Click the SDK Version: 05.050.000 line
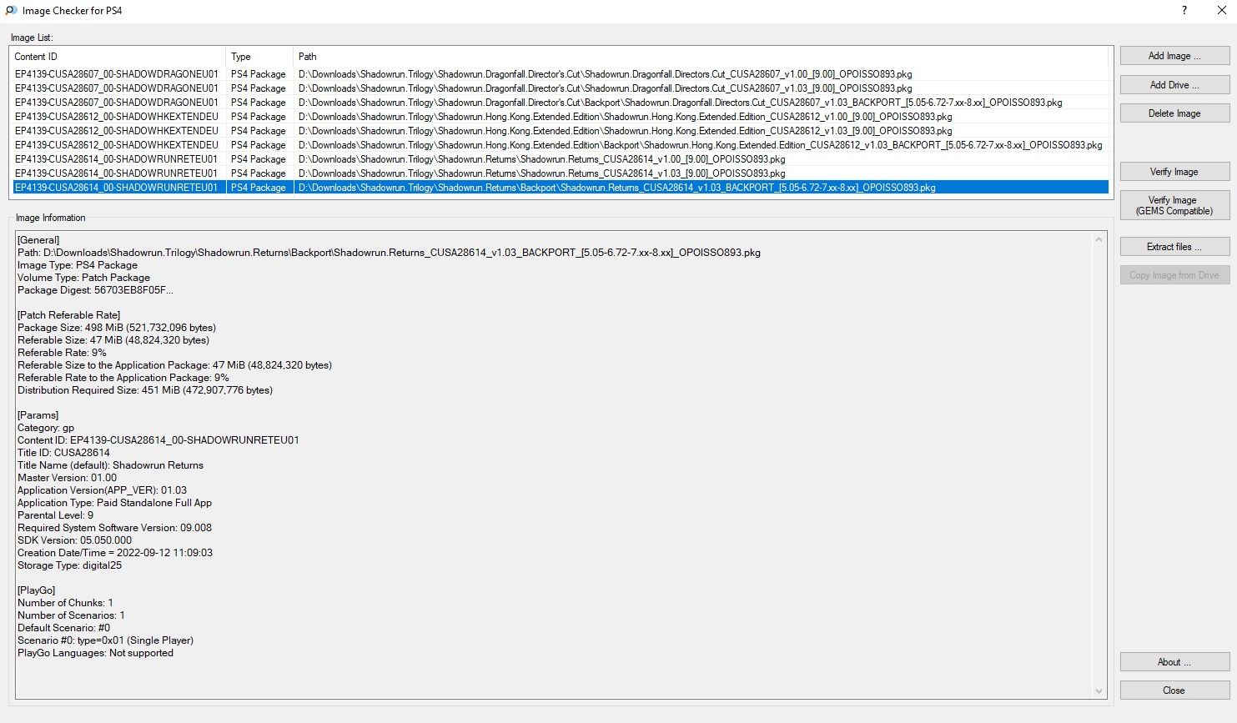The image size is (1237, 723). (x=74, y=540)
